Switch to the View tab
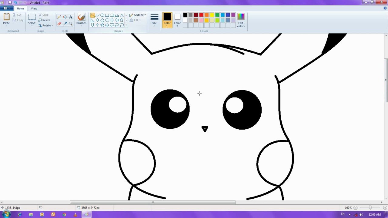This screenshot has width=388, height=218. click(x=34, y=8)
